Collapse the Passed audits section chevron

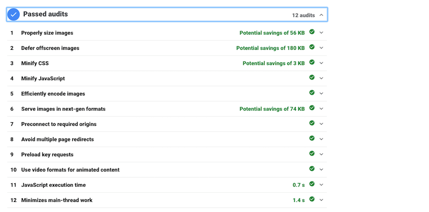(321, 15)
